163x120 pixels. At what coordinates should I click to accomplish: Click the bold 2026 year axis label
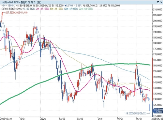point(43,118)
